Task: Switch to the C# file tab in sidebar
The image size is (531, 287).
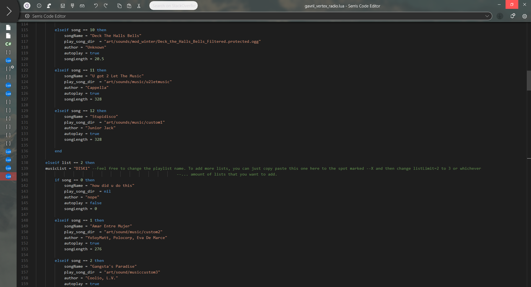Action: [8, 44]
